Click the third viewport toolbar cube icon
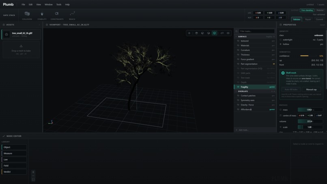Viewport: 327px width, 184px height. [202, 33]
